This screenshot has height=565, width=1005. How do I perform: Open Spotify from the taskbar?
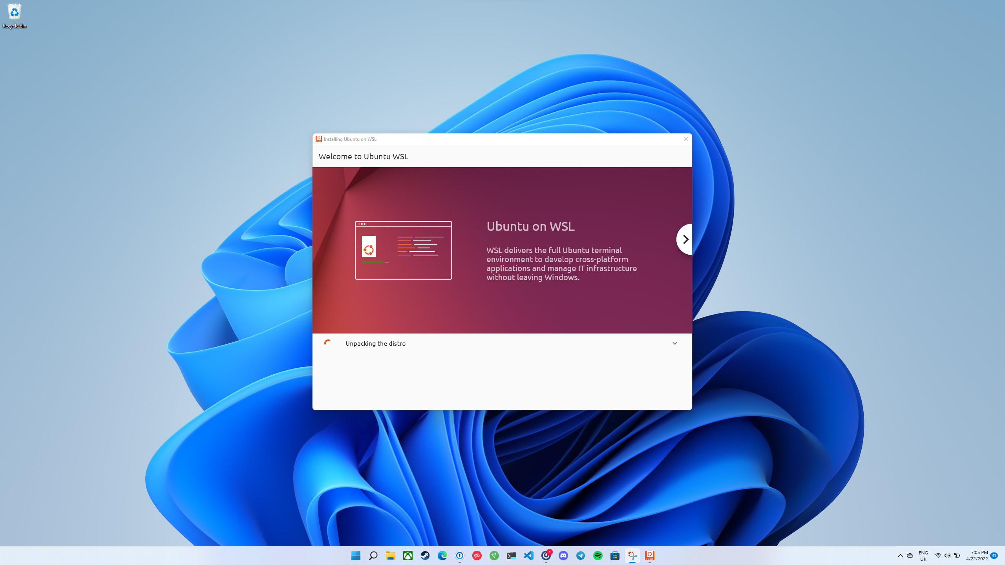598,556
